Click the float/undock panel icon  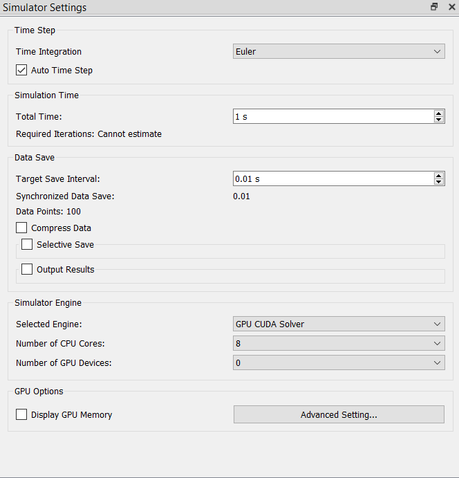[x=434, y=7]
